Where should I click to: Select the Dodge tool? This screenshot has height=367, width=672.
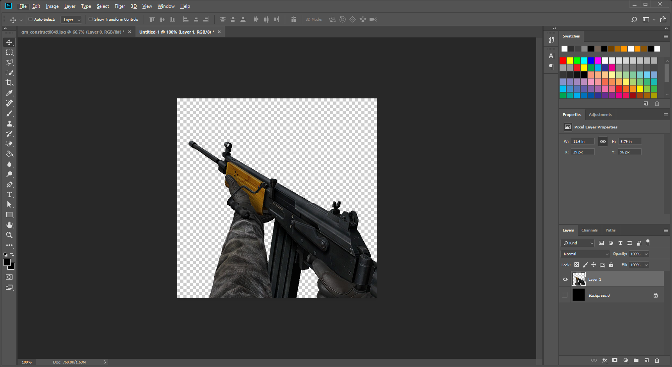pyautogui.click(x=9, y=174)
